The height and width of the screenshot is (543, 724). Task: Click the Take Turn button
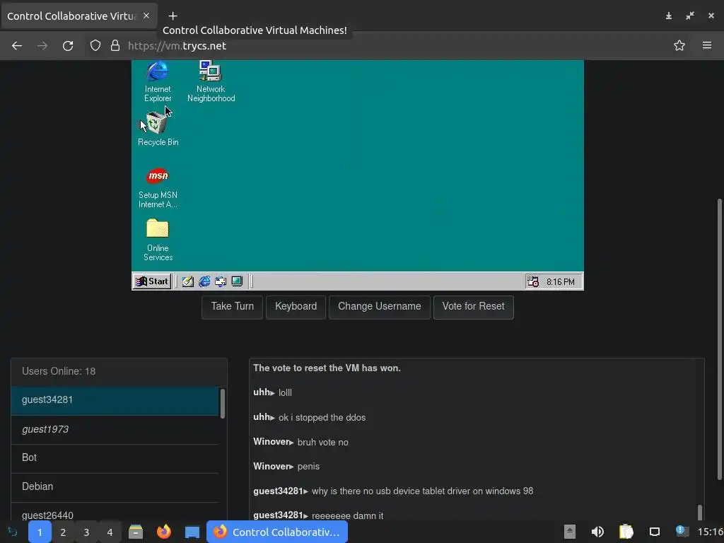click(x=232, y=307)
